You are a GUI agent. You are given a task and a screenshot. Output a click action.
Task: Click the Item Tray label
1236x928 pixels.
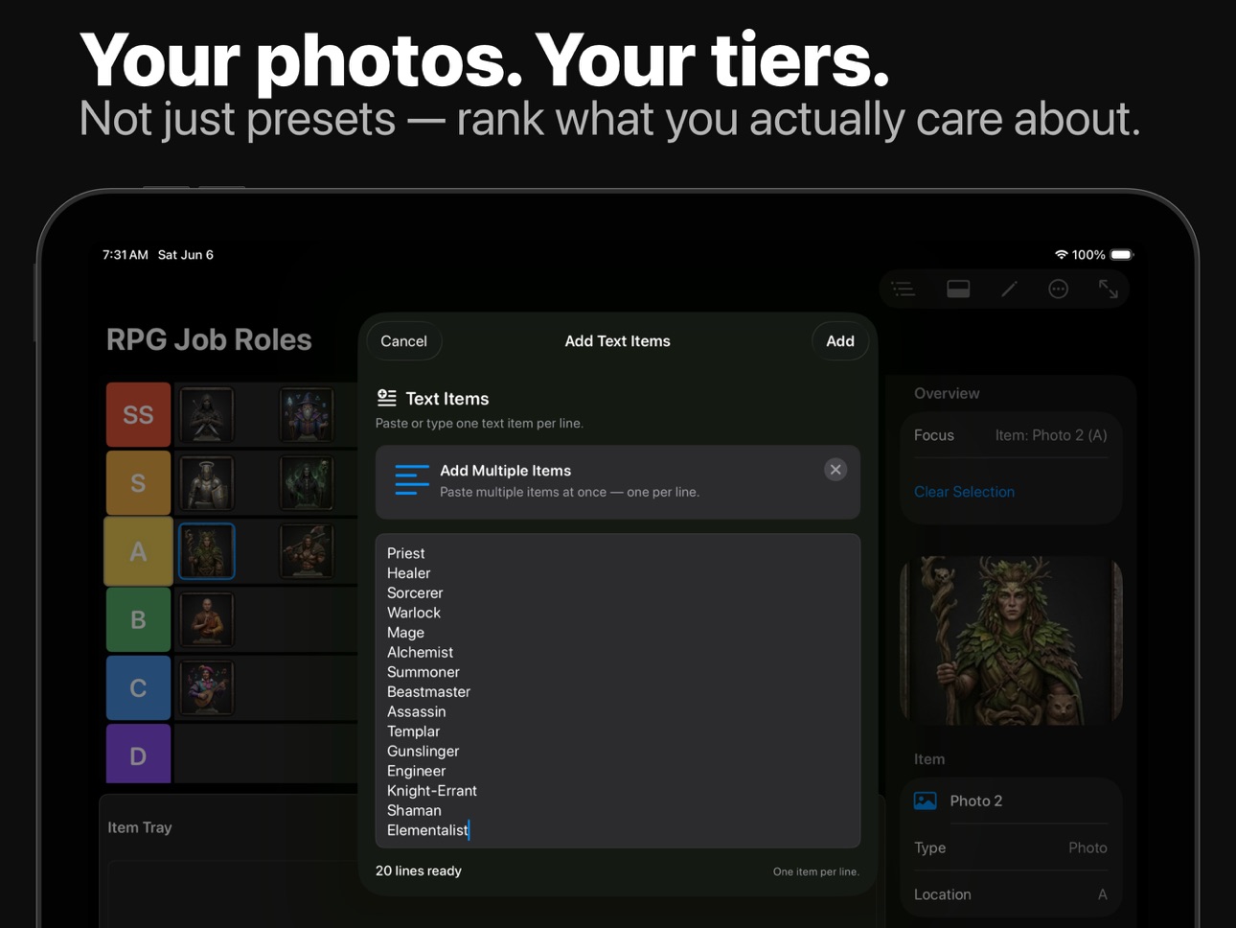coord(140,827)
